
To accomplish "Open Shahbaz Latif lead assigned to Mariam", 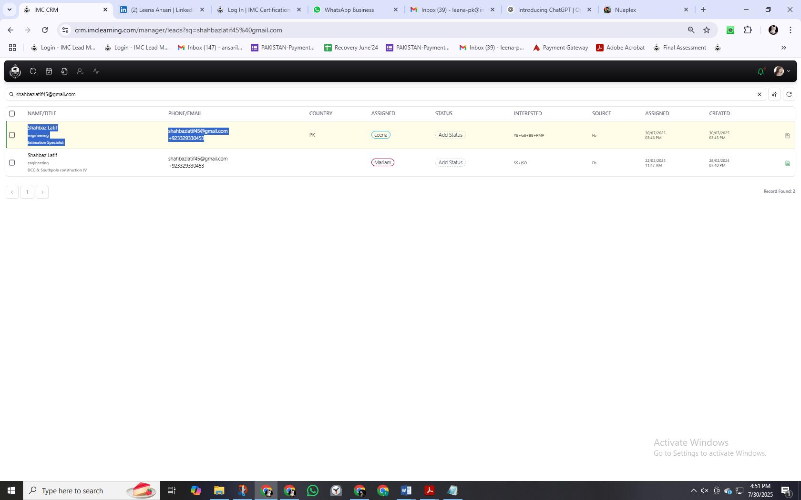I will pos(42,155).
